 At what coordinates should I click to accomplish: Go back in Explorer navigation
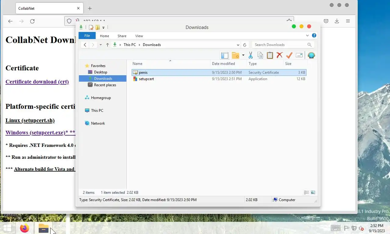[x=85, y=45]
